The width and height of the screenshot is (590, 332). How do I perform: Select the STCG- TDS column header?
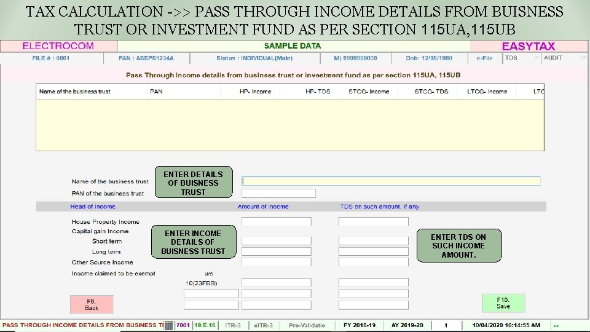pyautogui.click(x=428, y=92)
